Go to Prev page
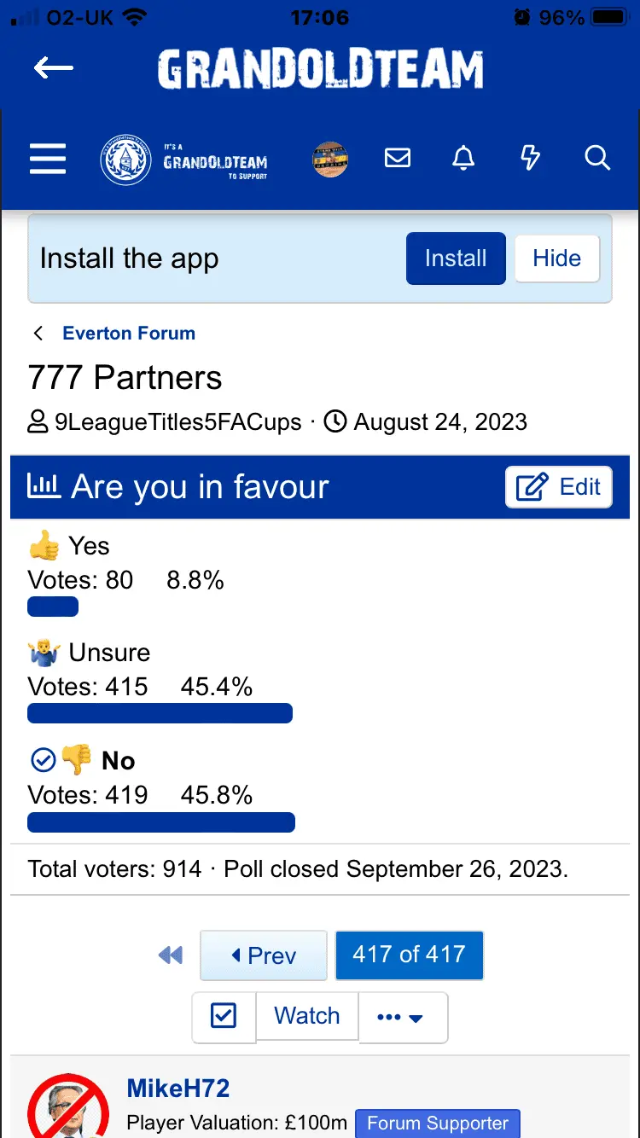The width and height of the screenshot is (640, 1138). coord(264,955)
